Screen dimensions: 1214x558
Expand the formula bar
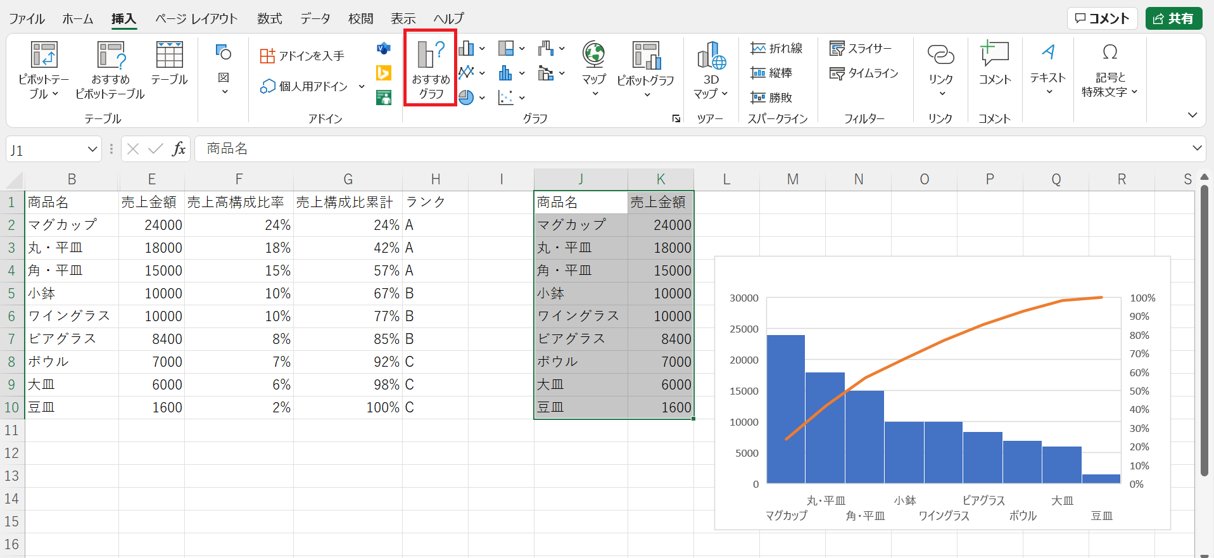pos(1197,148)
